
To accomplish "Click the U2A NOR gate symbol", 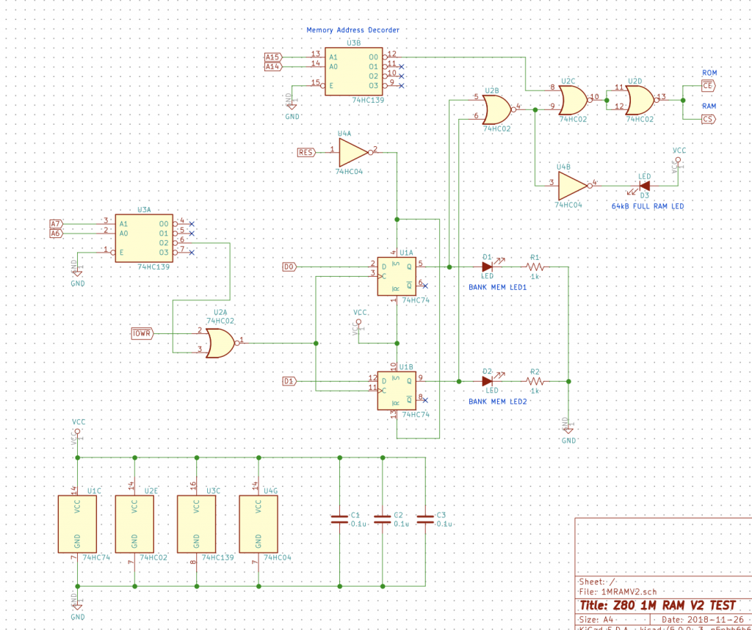I will [x=220, y=342].
